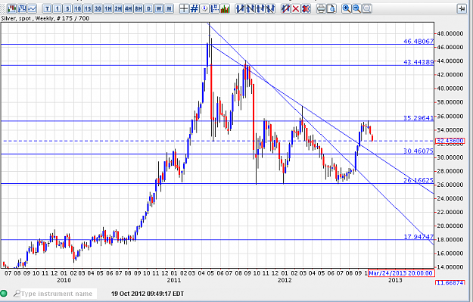Select the 15-minute timeframe button
Image resolution: width=473 pixels, height=302 pixels.
click(88, 9)
